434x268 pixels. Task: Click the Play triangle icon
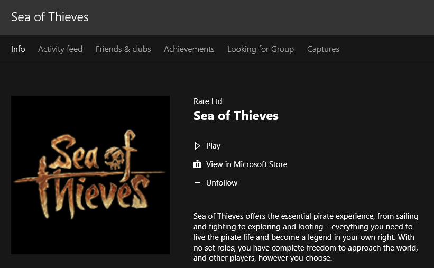pos(197,146)
